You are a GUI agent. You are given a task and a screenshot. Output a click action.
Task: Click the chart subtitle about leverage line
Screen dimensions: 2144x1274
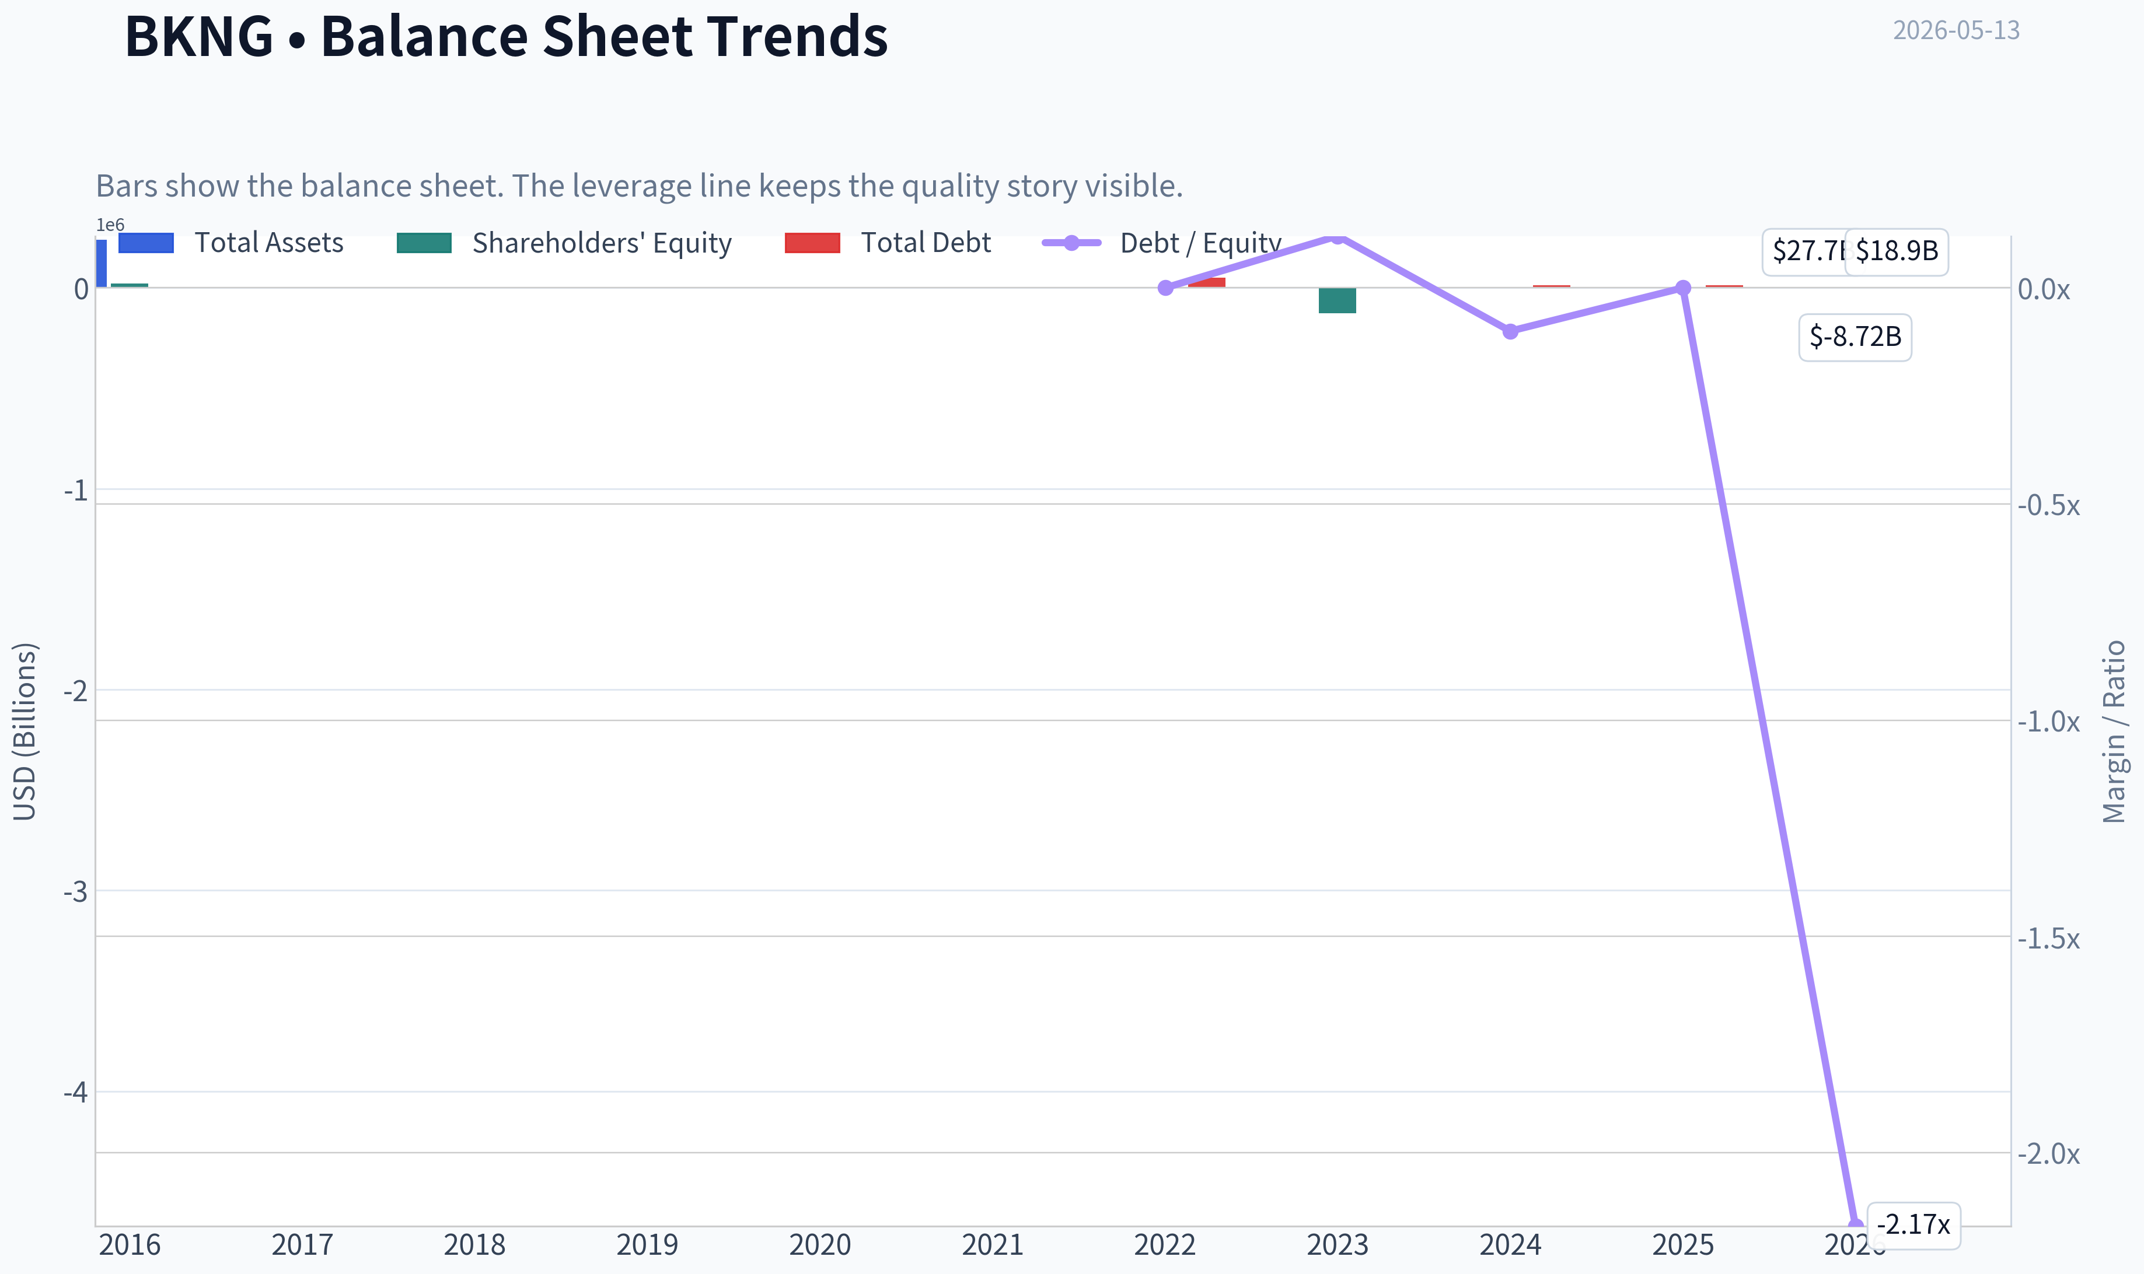639,186
